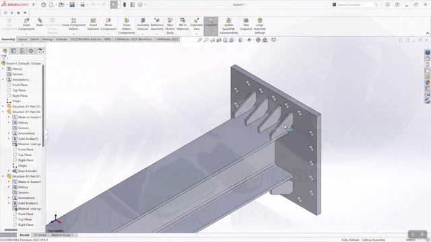Switch to the Evaluate ribbon tab
The image size is (431, 242).
coord(61,39)
